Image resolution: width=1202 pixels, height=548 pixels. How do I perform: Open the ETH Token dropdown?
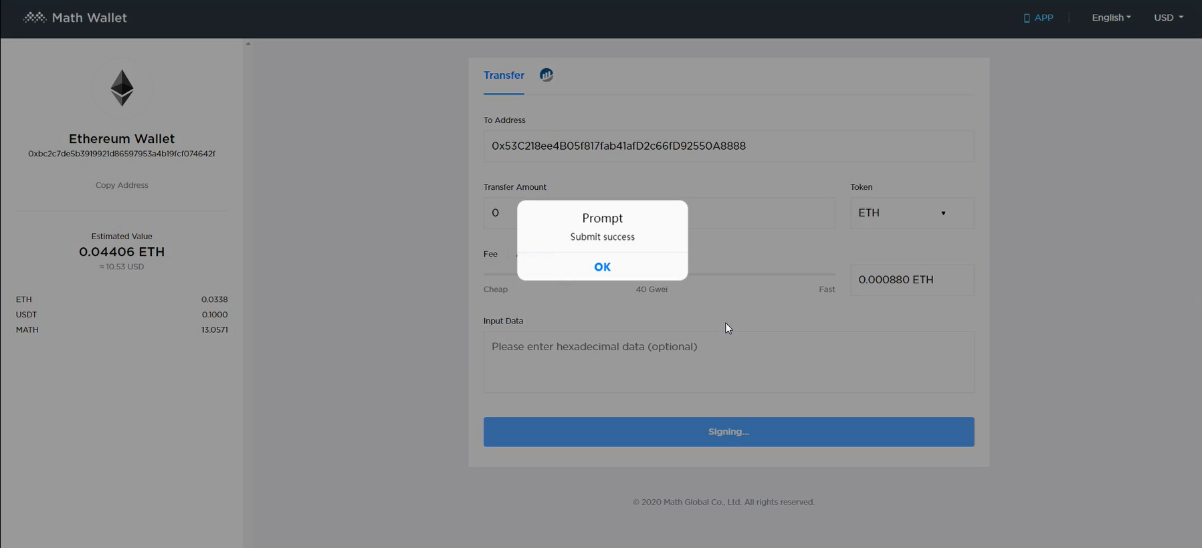pos(911,213)
